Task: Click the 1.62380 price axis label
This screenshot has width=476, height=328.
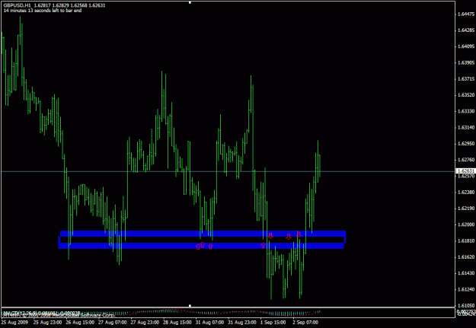Action: pyautogui.click(x=466, y=192)
